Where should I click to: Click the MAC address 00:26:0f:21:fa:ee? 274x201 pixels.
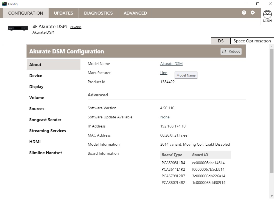pos(174,135)
